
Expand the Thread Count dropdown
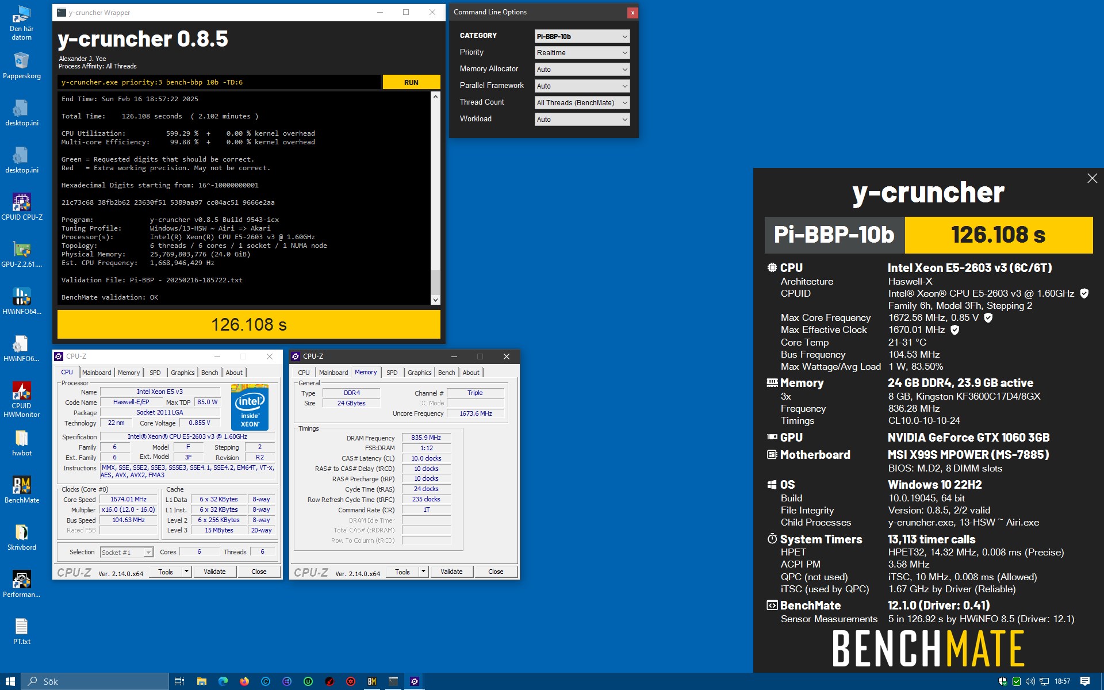[582, 103]
